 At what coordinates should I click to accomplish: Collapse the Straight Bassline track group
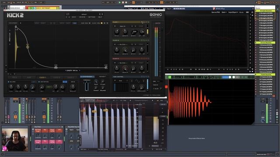pyautogui.click(x=256, y=10)
